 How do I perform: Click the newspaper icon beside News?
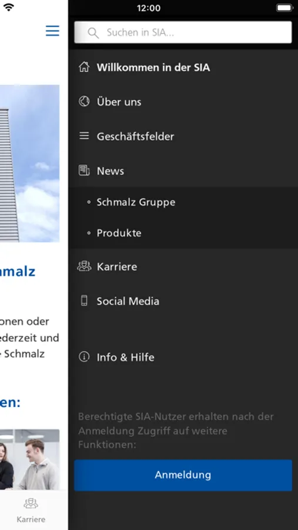pos(84,170)
